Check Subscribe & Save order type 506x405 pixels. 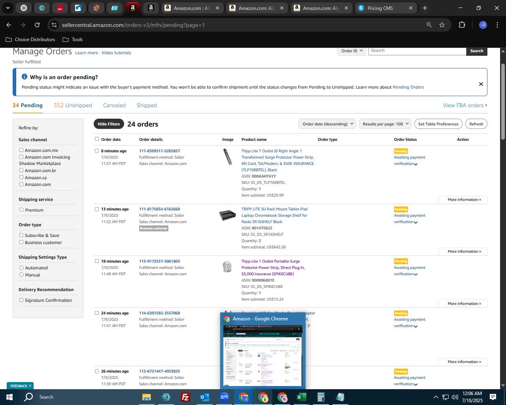pos(21,235)
